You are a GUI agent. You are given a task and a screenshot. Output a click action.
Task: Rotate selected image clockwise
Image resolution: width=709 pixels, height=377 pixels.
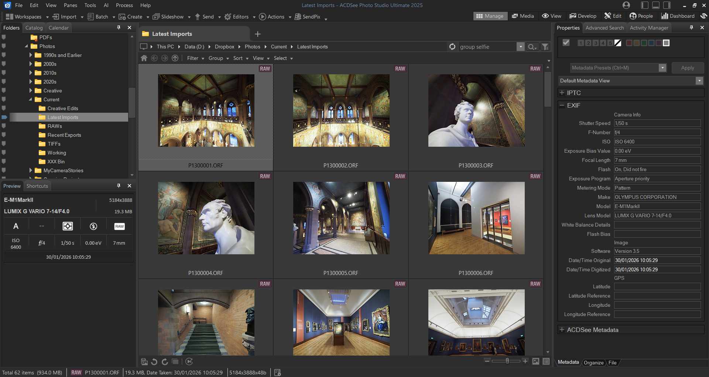[165, 362]
